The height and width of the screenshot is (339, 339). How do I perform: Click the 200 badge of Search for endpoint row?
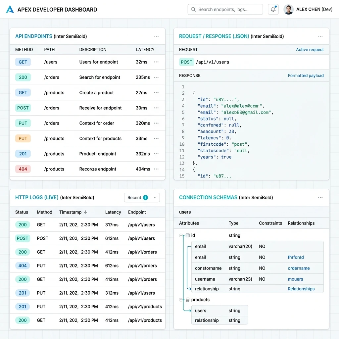pyautogui.click(x=23, y=77)
